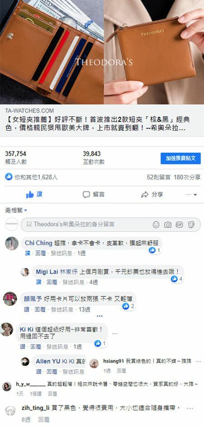Open the 180次分享 shares count link

187,177
